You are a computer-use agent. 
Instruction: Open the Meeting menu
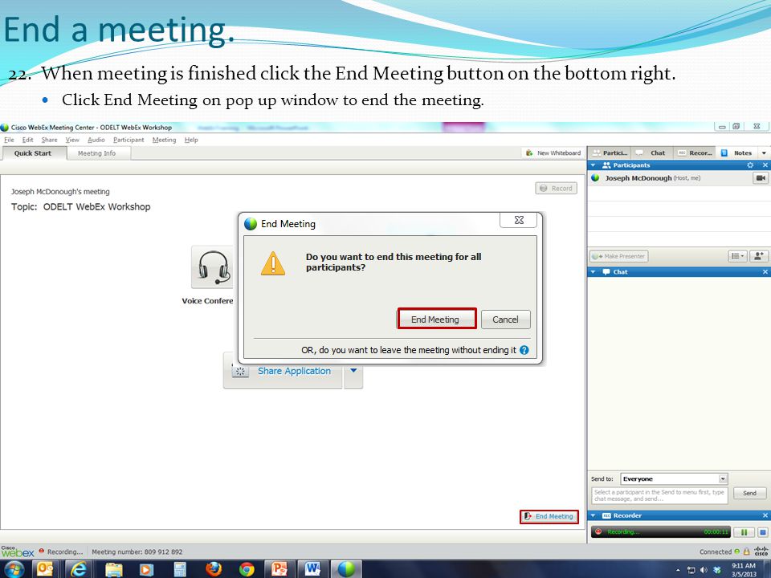click(x=164, y=140)
